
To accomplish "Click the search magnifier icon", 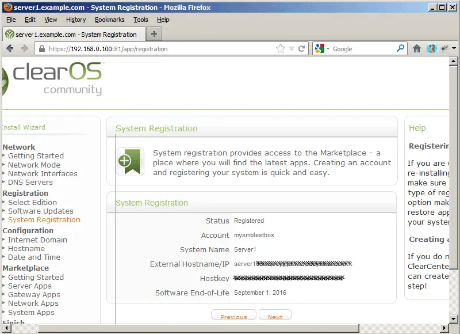I will pyautogui.click(x=400, y=48).
